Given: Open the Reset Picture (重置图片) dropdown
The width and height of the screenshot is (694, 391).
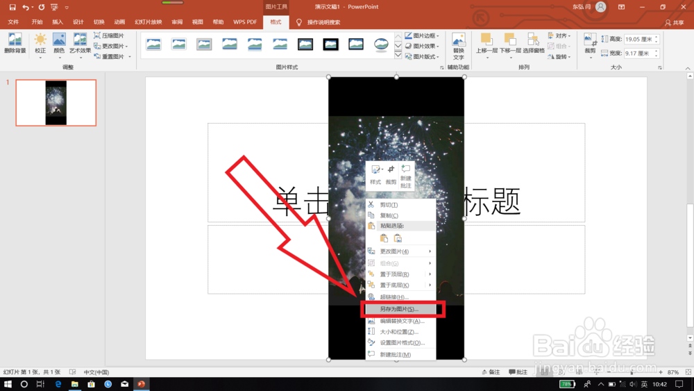Looking at the screenshot, I should click(x=113, y=57).
